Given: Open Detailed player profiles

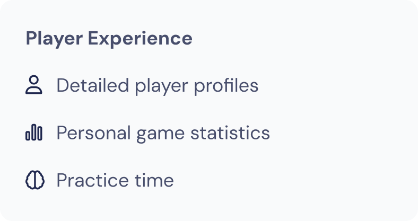Looking at the screenshot, I should [x=158, y=86].
